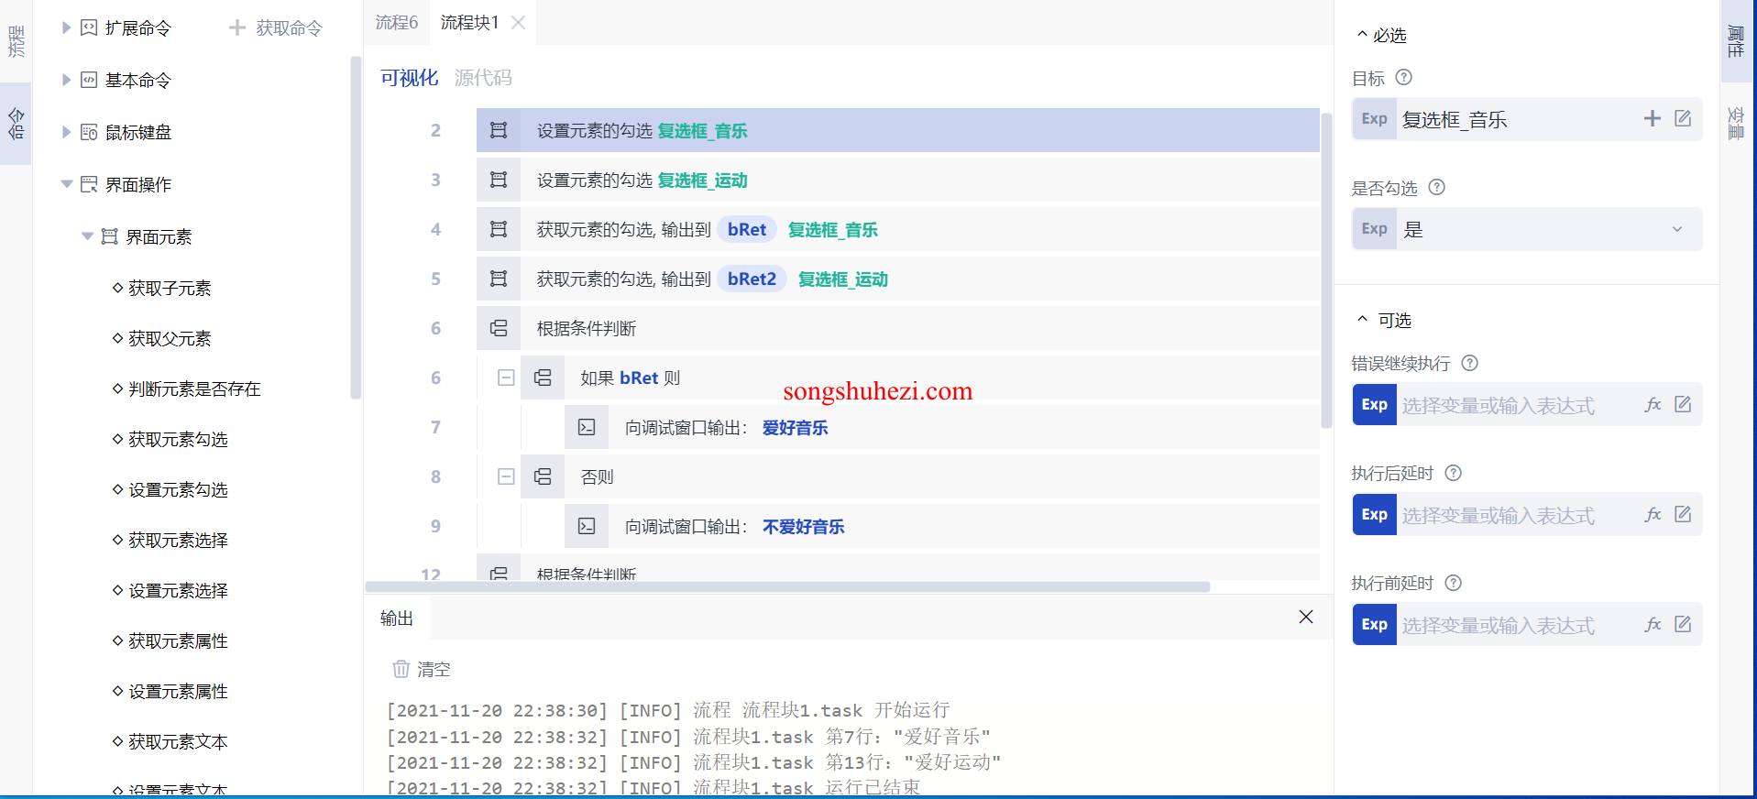Toggle Exp mode for 执行前延时
This screenshot has width=1757, height=799.
coord(1374,624)
